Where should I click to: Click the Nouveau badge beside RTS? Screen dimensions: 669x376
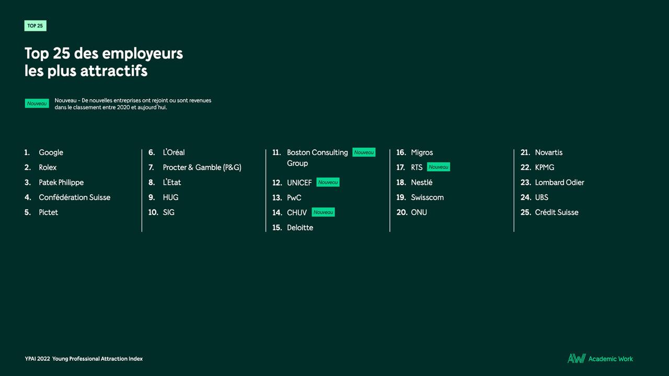(x=439, y=167)
